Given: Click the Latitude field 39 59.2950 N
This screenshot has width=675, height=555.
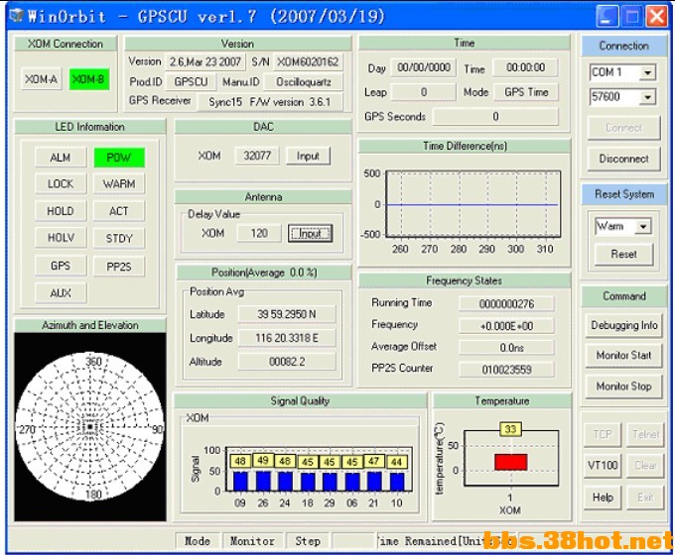Looking at the screenshot, I should (287, 314).
